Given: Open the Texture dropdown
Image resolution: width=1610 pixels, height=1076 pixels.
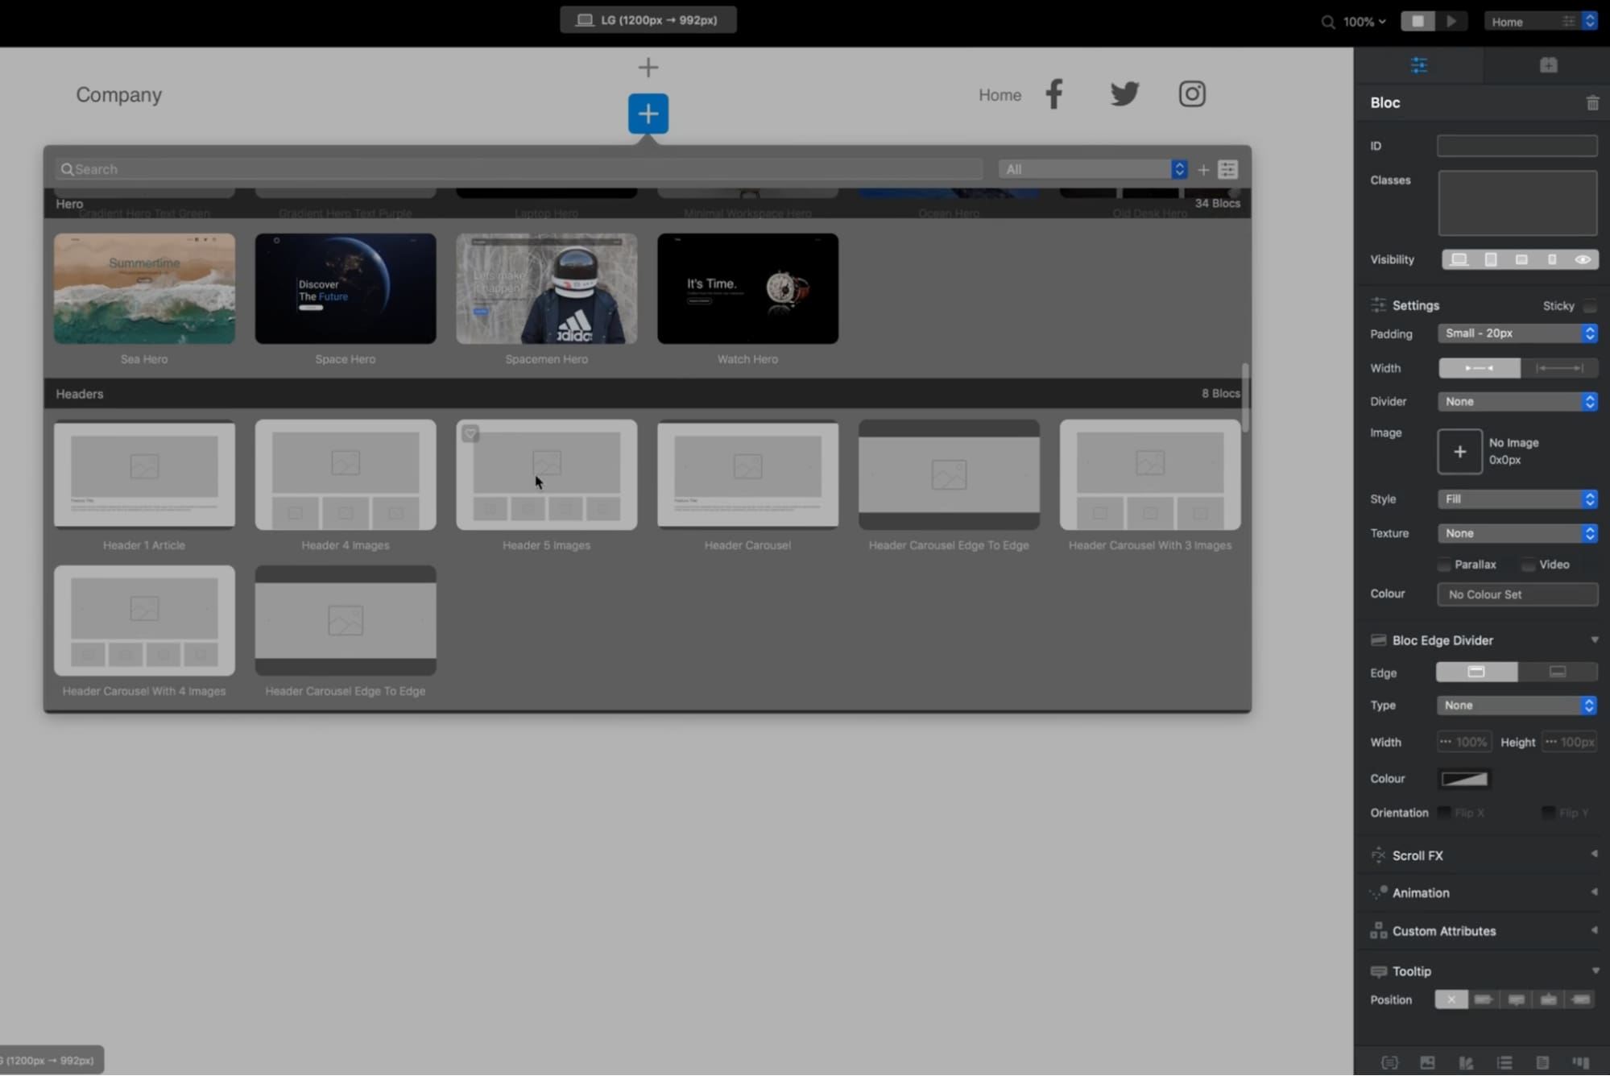Looking at the screenshot, I should [1517, 533].
